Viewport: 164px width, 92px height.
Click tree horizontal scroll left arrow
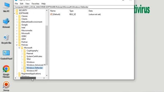[15, 78]
